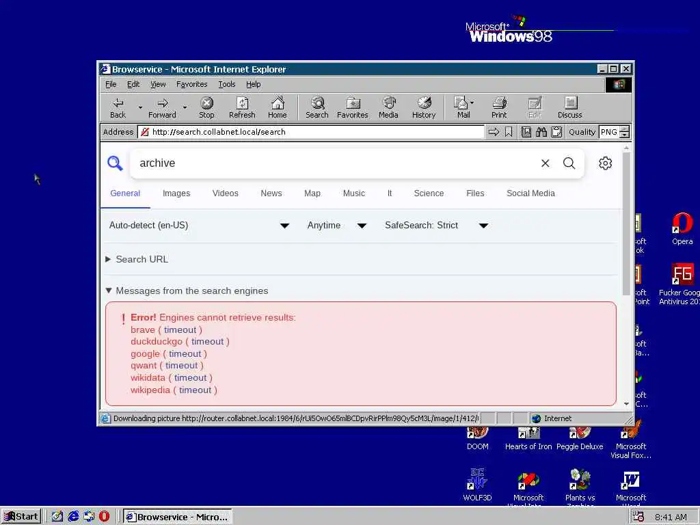
Task: Open search preferences gear icon
Action: pyautogui.click(x=606, y=163)
